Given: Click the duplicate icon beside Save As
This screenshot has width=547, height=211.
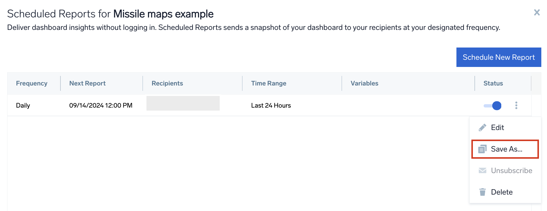Looking at the screenshot, I should pos(482,149).
